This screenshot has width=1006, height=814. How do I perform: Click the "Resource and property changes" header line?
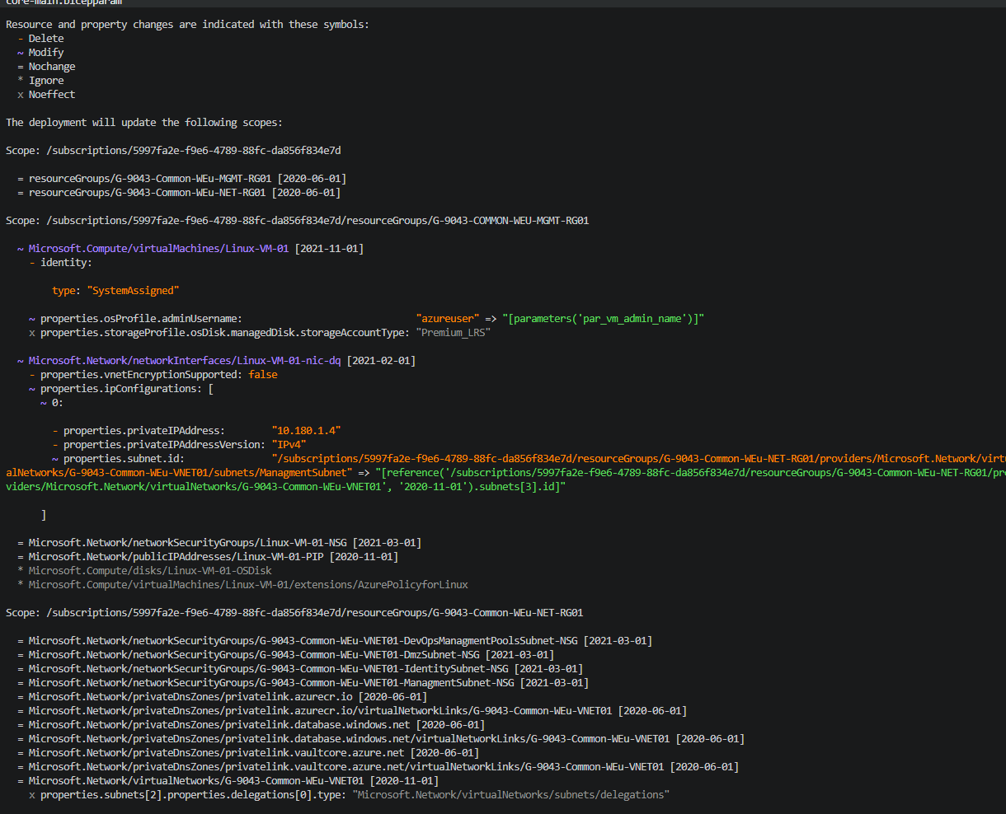[x=187, y=24]
